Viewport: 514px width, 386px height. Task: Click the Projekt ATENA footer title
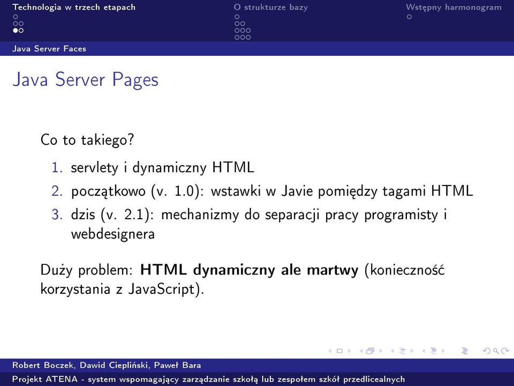[208, 380]
